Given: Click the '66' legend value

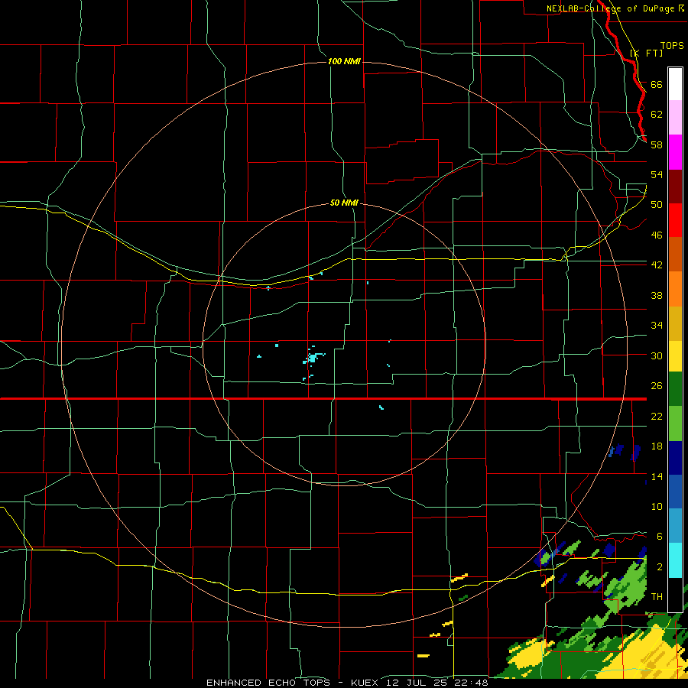Looking at the screenshot, I should point(657,85).
